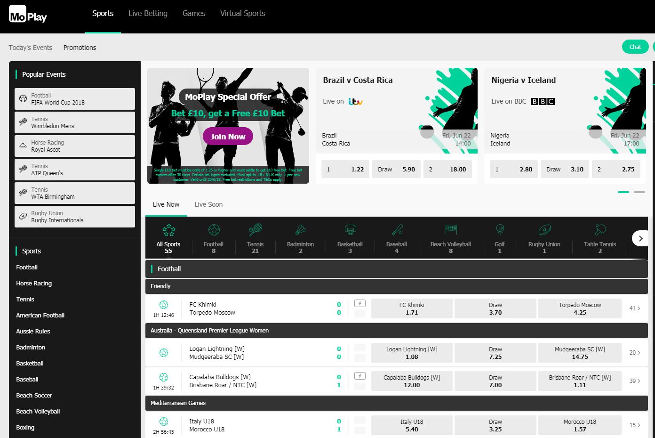Select the Table Tennis filter icon
The image size is (655, 438).
pyautogui.click(x=599, y=230)
